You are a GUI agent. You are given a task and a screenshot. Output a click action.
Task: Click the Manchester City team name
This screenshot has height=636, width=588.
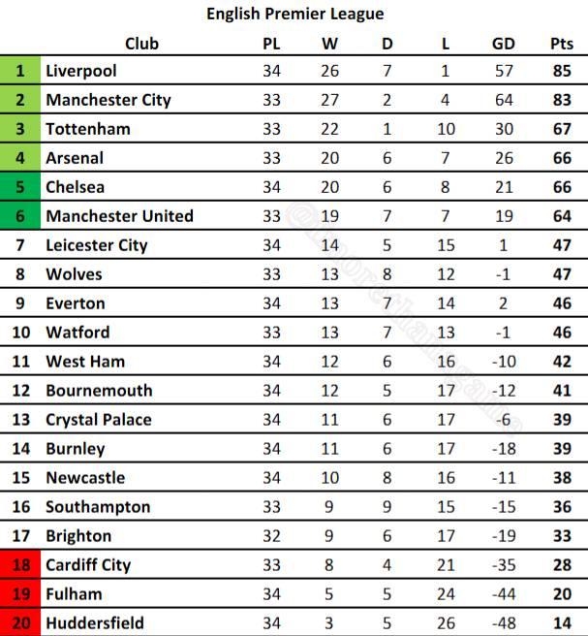click(x=108, y=100)
